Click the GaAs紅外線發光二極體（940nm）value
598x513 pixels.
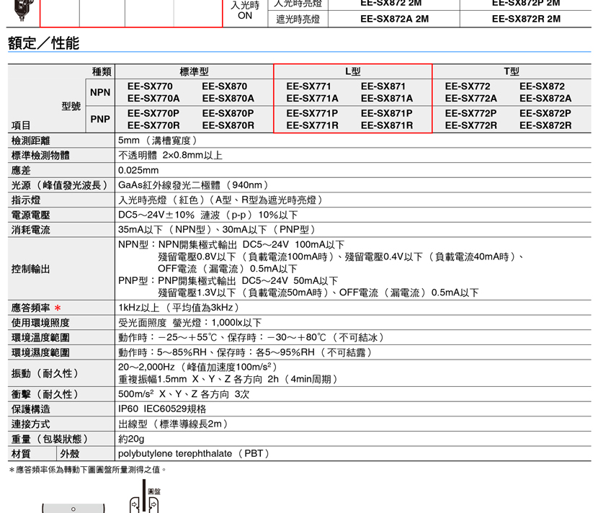(x=193, y=185)
